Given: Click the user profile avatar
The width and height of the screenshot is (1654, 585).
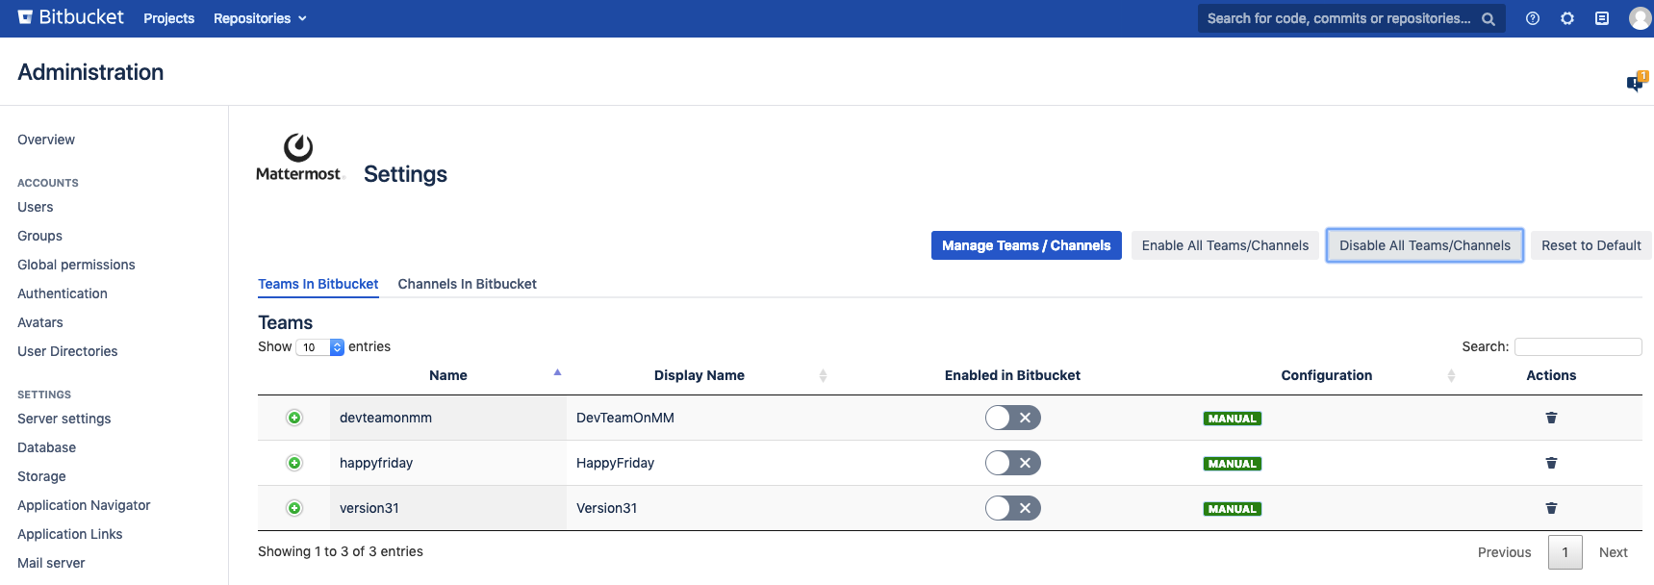Looking at the screenshot, I should [1640, 18].
